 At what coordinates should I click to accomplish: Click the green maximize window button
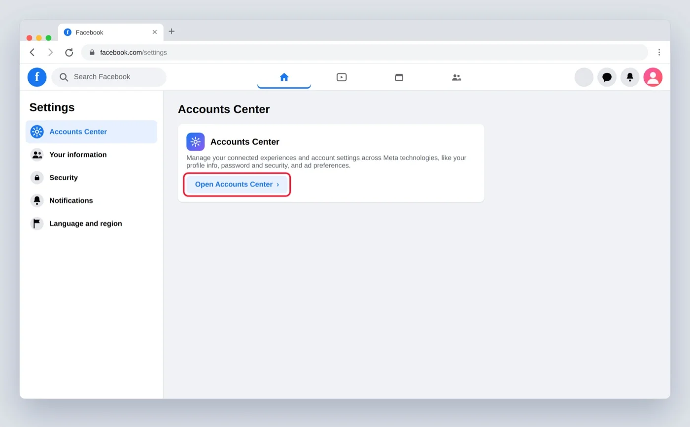click(x=48, y=38)
